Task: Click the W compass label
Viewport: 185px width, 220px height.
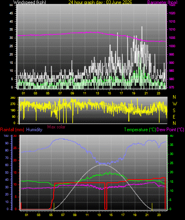Action: [175, 104]
